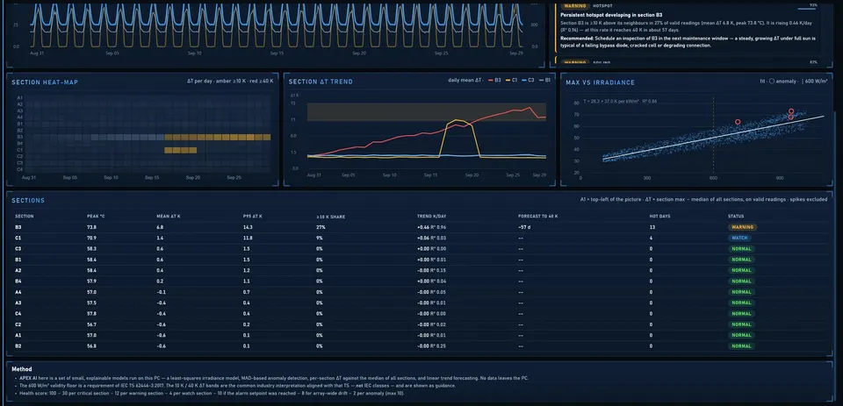
Task: Click the SECTION HEAT-MAP panel title
Action: (x=45, y=82)
